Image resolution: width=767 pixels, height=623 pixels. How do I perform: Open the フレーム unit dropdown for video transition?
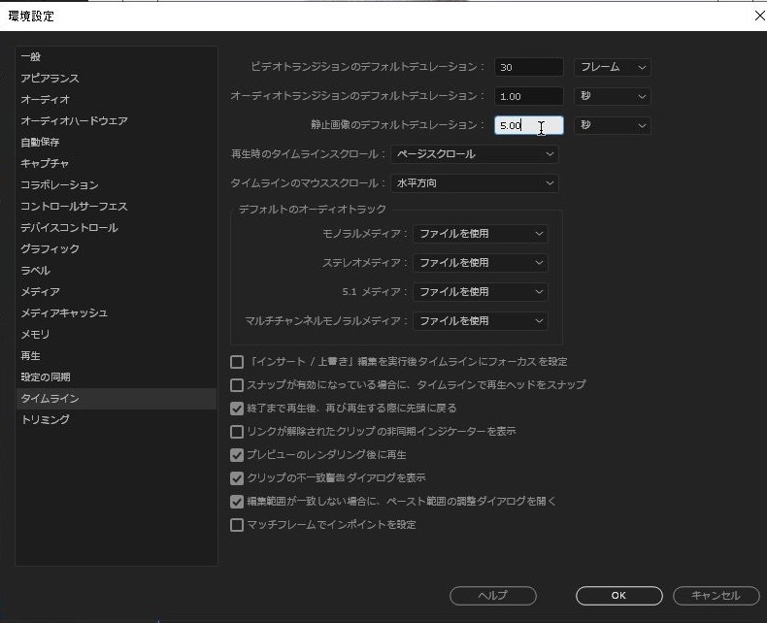pos(612,67)
